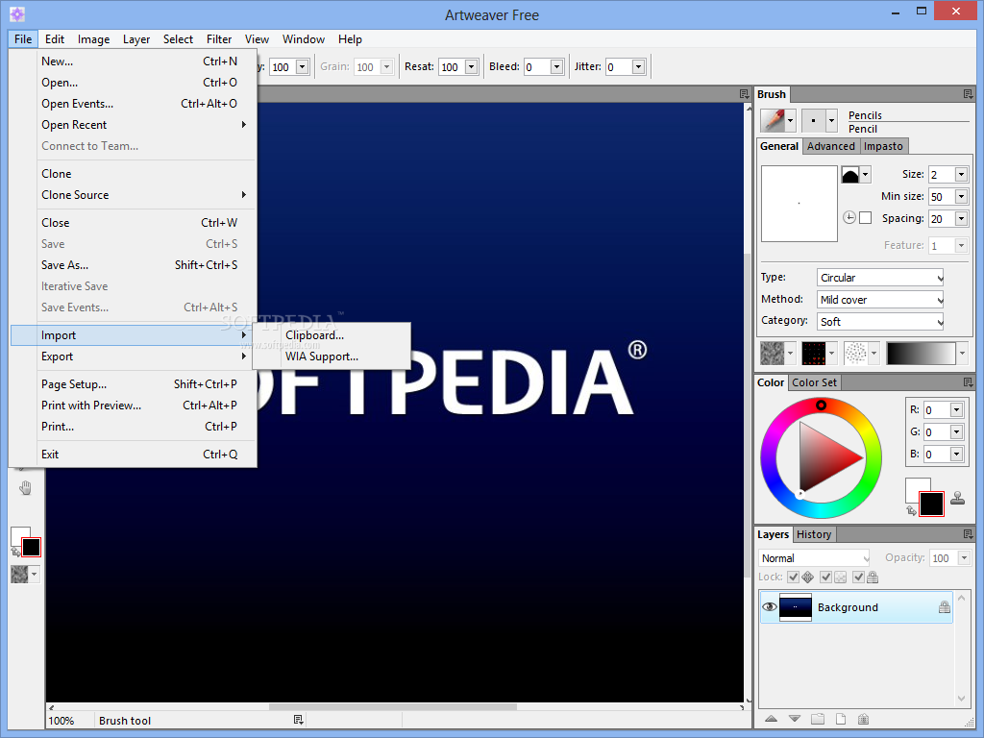Click Open Recent in File menu

point(133,125)
